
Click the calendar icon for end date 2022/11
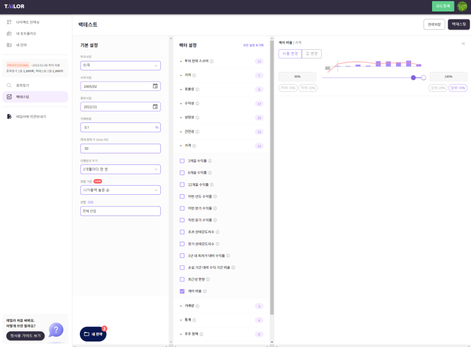tap(155, 107)
